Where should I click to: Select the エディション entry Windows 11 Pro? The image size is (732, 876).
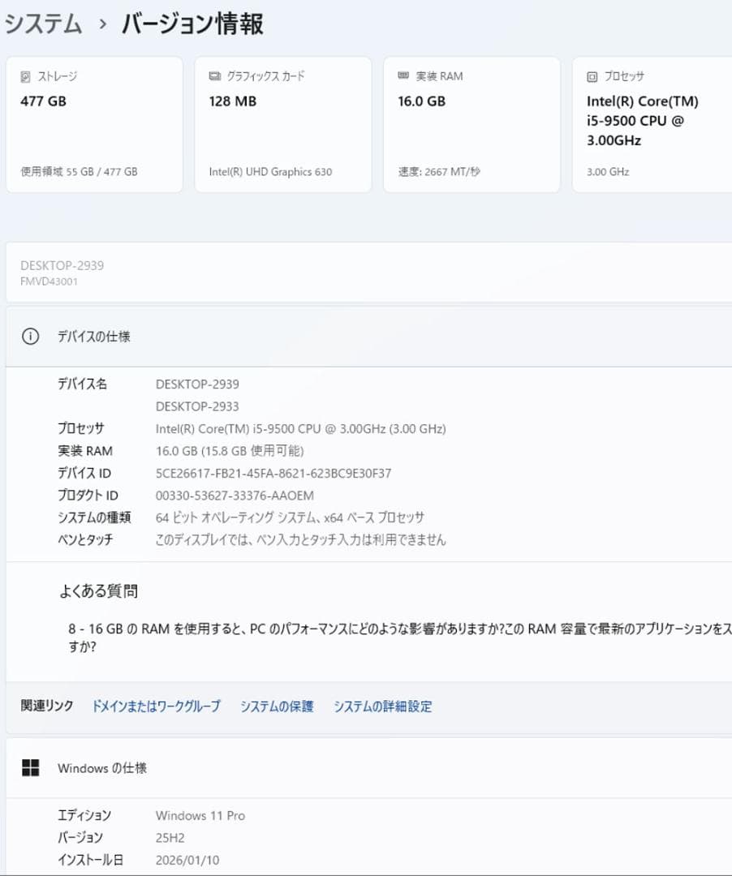tap(200, 815)
